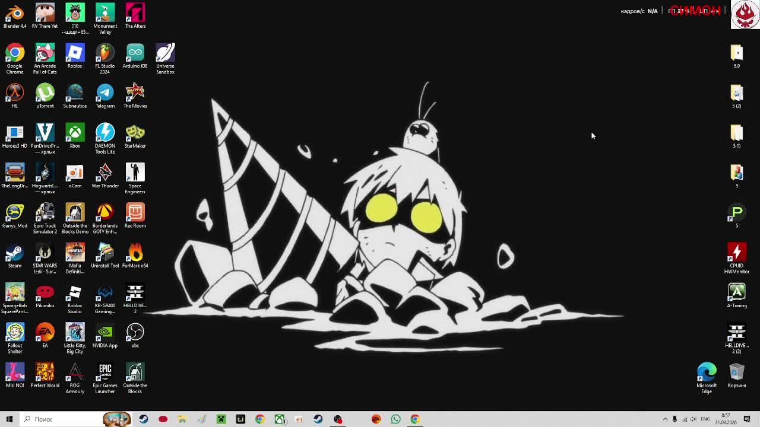The width and height of the screenshot is (760, 427).
Task: Select the Mizi NO! desktop icon
Action: [x=15, y=375]
